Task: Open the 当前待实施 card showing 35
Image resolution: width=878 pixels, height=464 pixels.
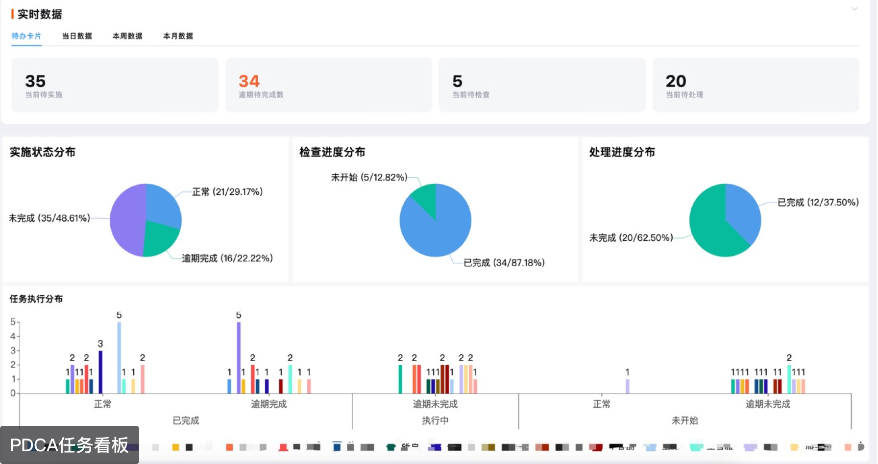Action: (x=115, y=85)
